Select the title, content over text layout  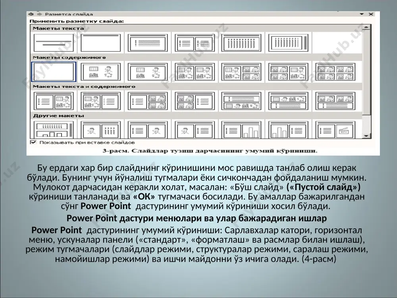[x=288, y=101]
